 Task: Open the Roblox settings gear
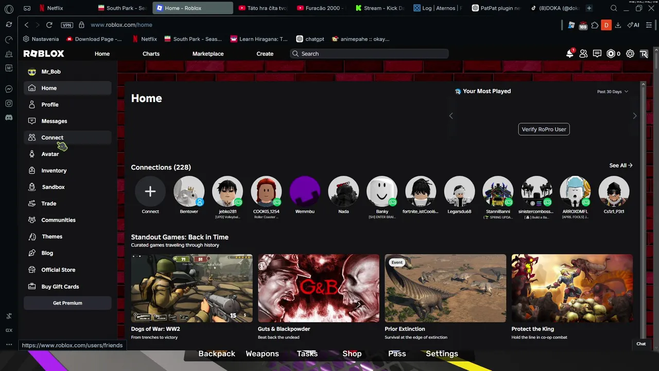coord(630,54)
